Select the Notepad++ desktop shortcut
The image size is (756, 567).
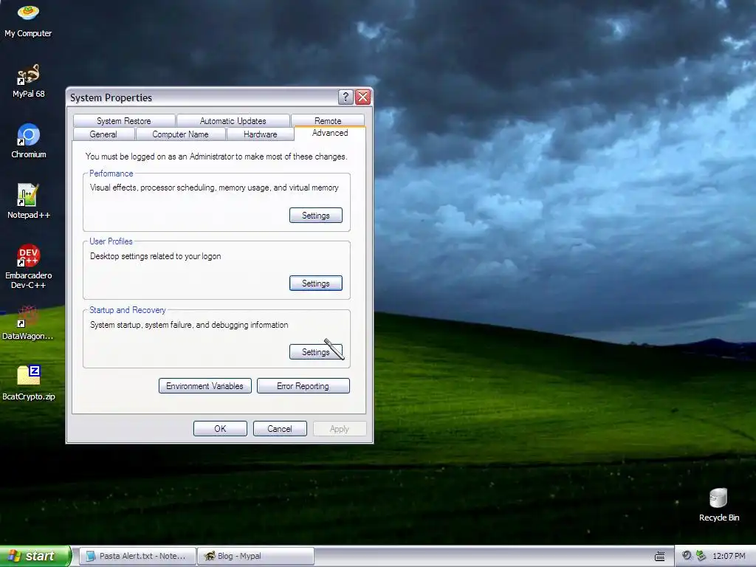[x=28, y=202]
